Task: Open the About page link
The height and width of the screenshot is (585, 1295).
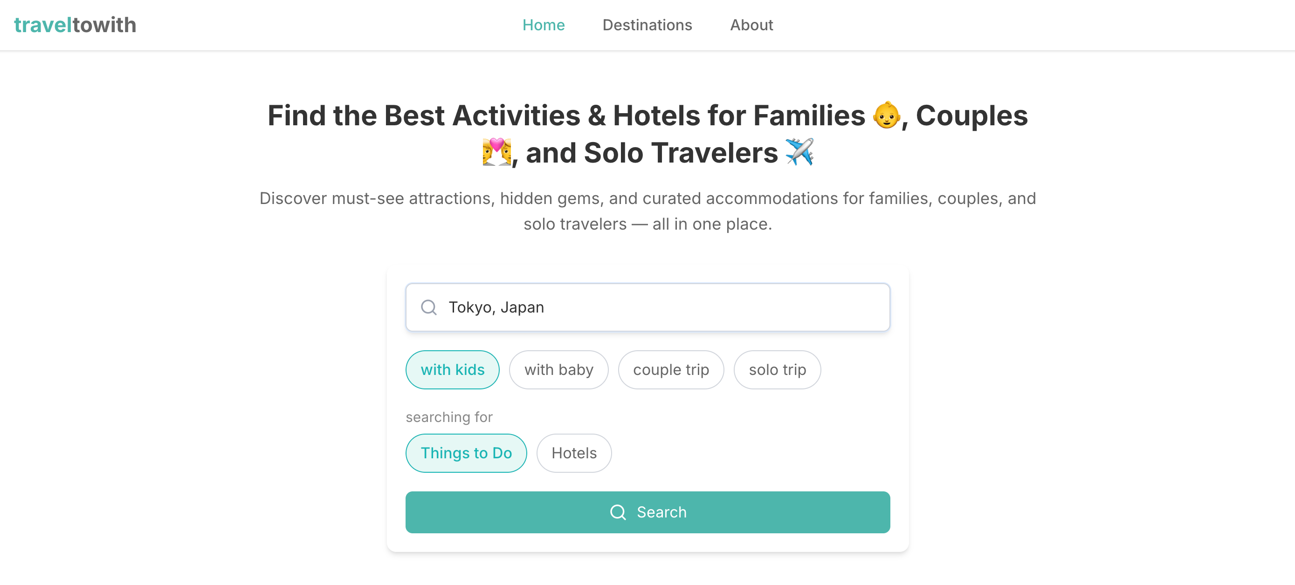Action: click(751, 25)
